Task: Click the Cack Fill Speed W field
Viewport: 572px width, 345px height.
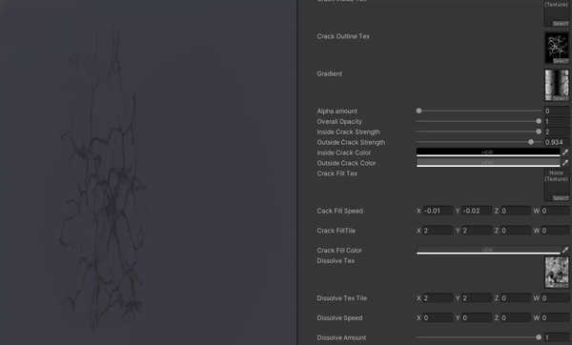Action: click(x=555, y=211)
